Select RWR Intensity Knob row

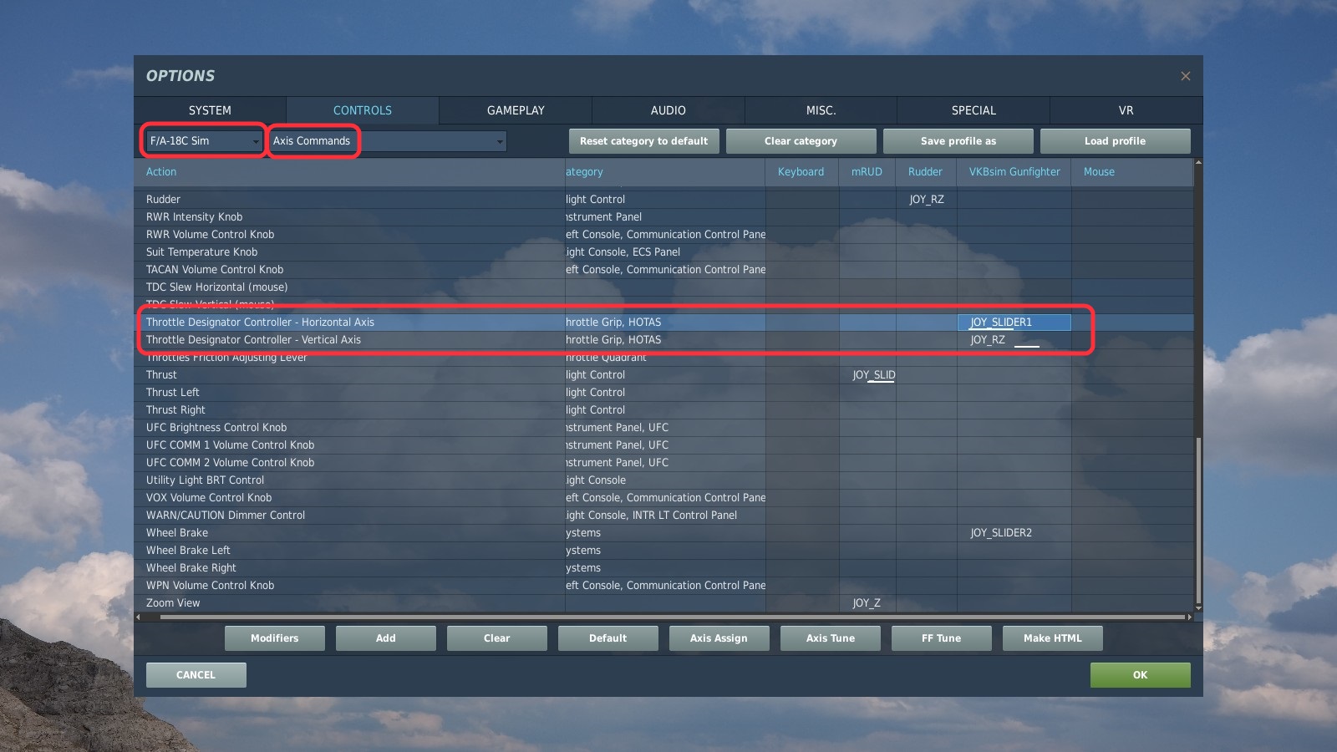[x=664, y=217]
